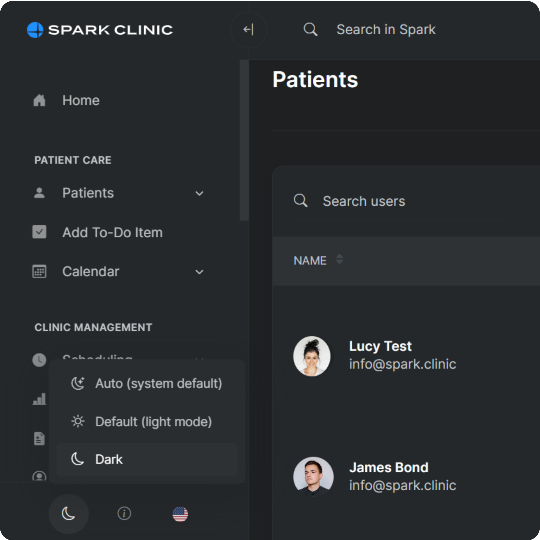Click the sidebar vertical scrollbar
Image resolution: width=540 pixels, height=540 pixels.
pos(244,140)
